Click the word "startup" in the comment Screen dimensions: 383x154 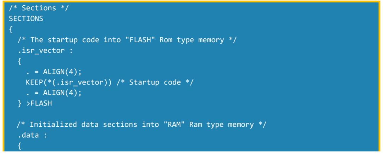[62, 40]
